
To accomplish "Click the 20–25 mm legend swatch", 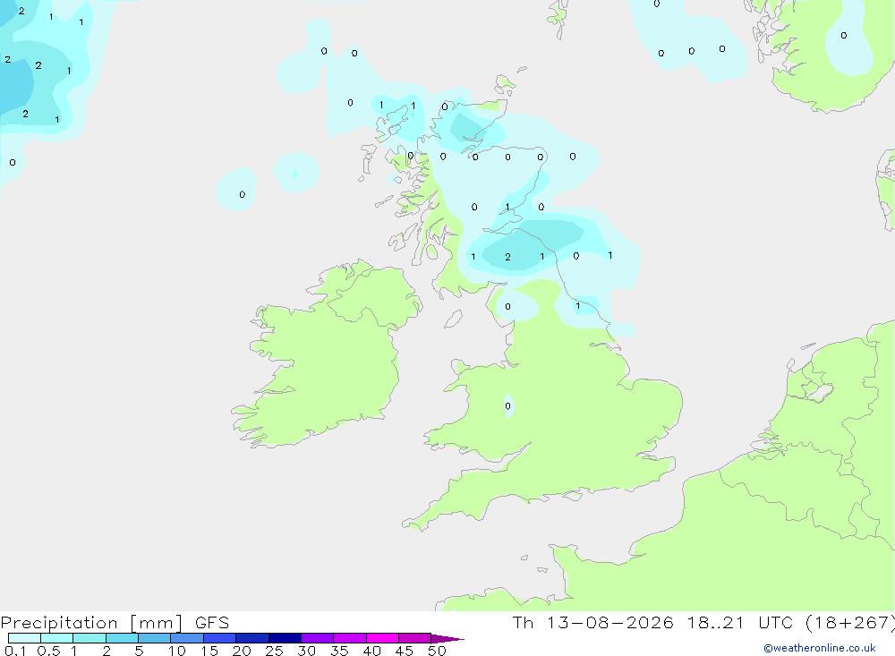I will [x=251, y=638].
